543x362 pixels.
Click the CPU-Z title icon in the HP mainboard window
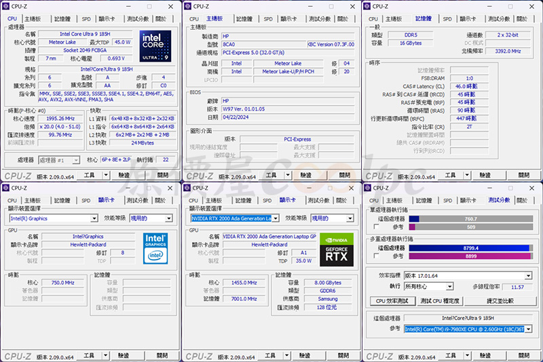tap(188, 6)
